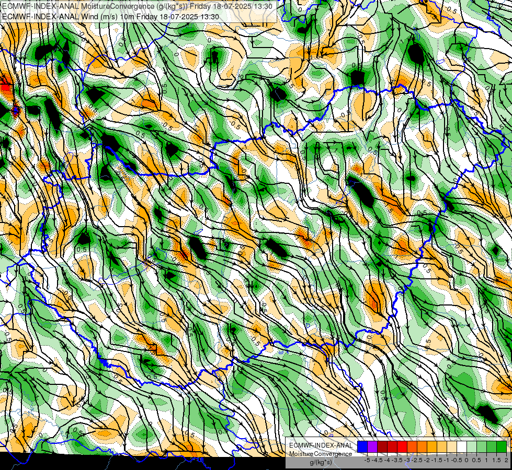This screenshot has height=470, width=512.
Task: Pick the dark maroon swatch for -4.5 to -4
Action: [x=382, y=447]
